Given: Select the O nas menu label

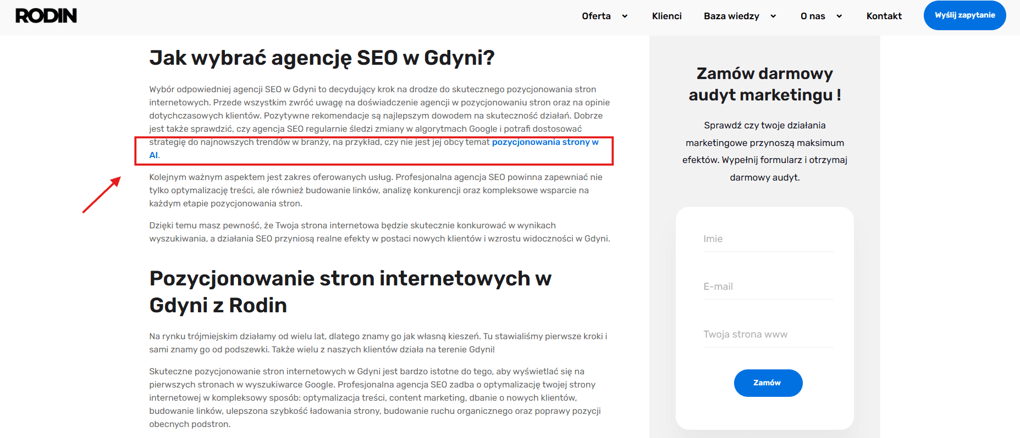Looking at the screenshot, I should 813,16.
